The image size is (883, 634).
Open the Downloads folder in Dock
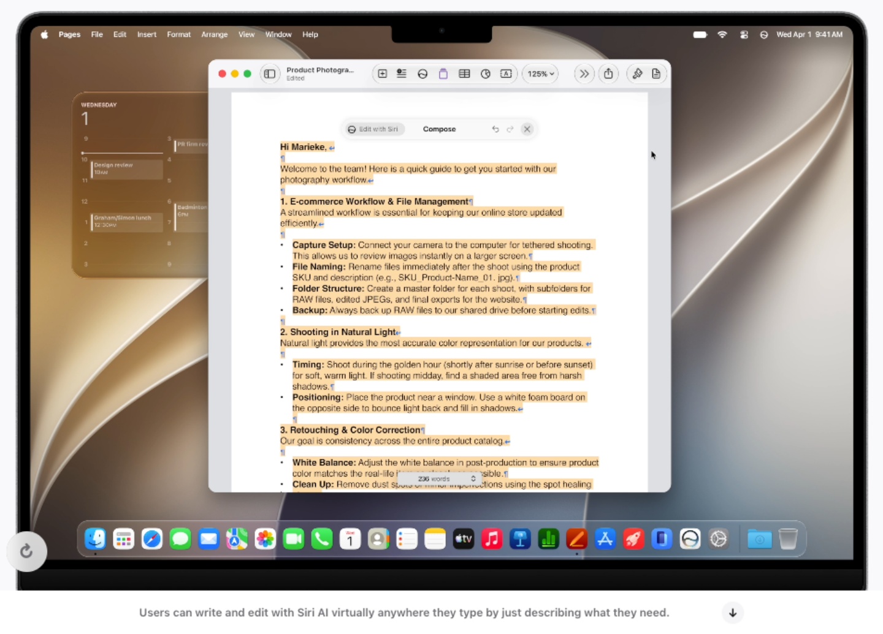pos(760,539)
